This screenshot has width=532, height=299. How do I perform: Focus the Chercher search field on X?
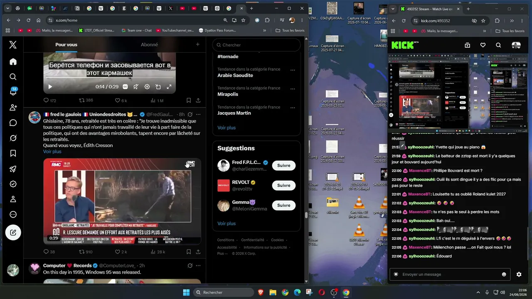click(256, 45)
